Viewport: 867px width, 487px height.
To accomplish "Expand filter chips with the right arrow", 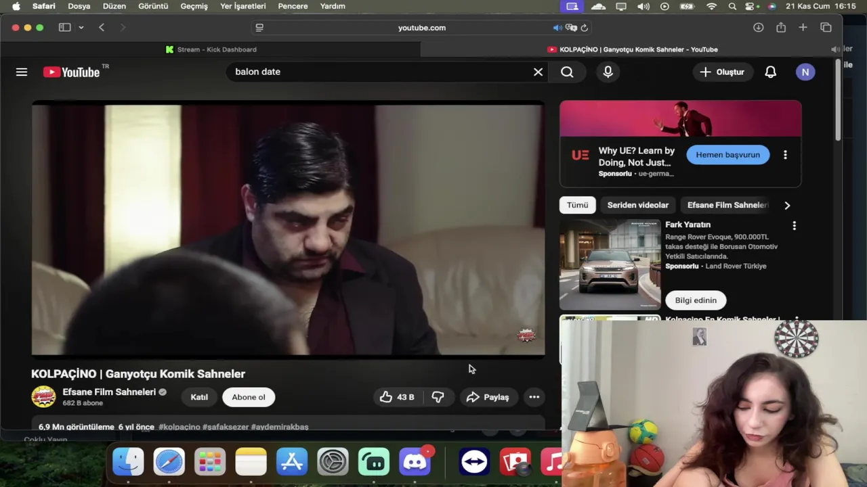I will [x=787, y=205].
